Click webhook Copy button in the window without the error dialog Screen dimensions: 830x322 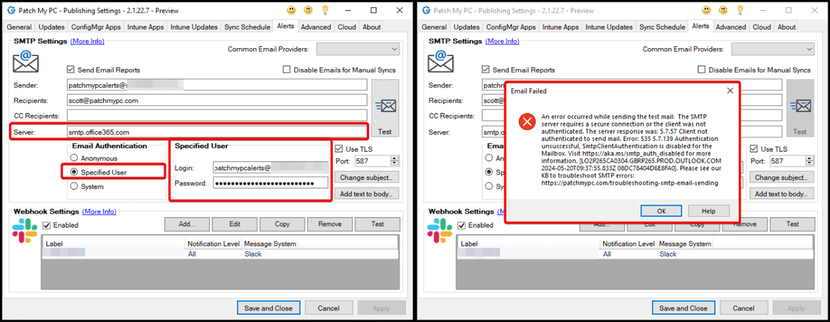tap(282, 224)
